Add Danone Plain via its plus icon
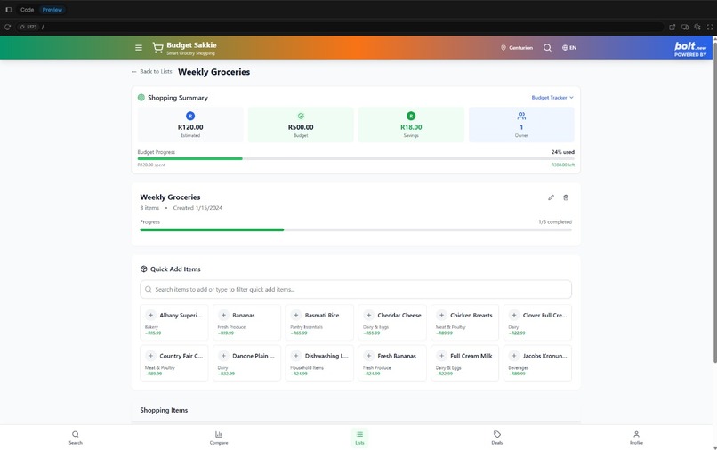 click(x=223, y=356)
